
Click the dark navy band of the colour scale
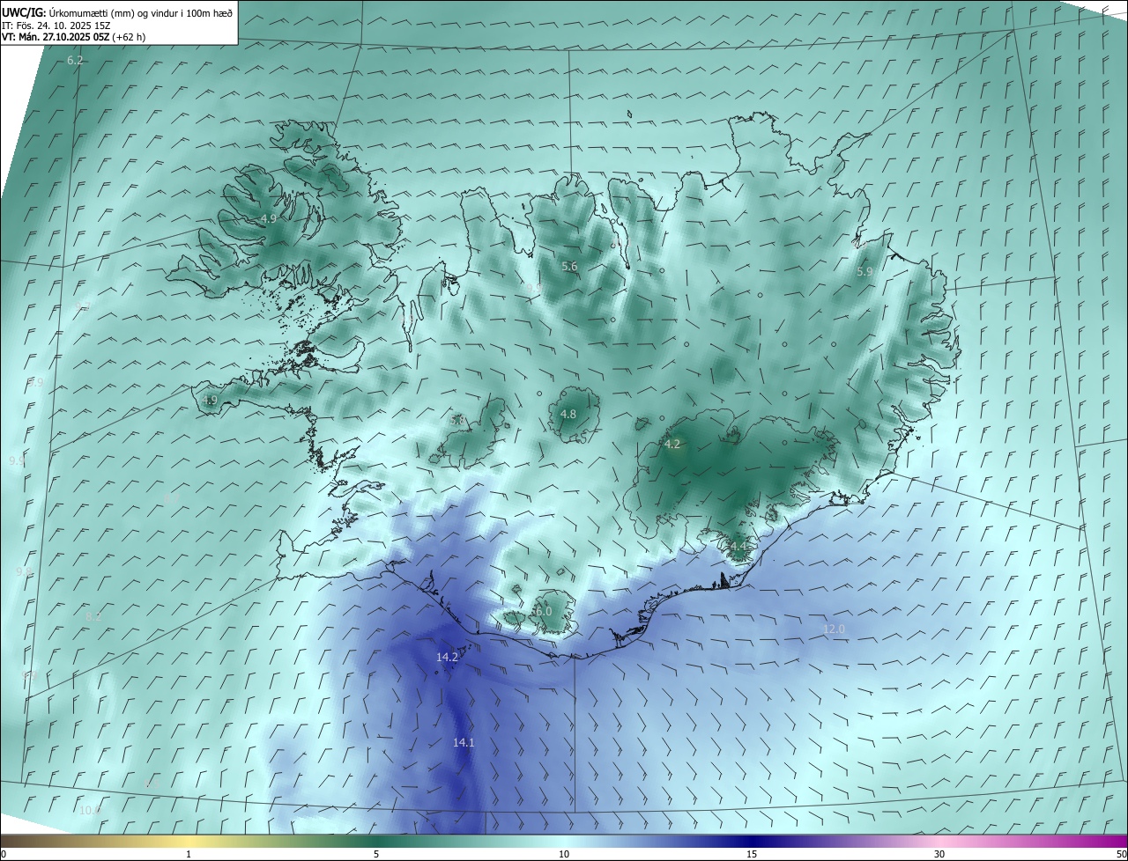coord(752,841)
